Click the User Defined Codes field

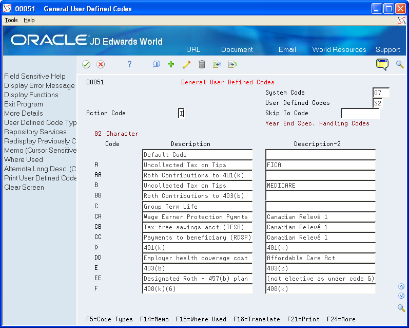(378, 103)
